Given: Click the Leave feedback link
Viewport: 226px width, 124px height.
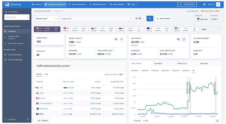Looking at the screenshot, I should 193,11.
